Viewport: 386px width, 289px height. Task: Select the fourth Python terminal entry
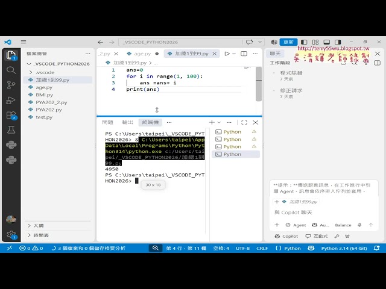[236, 154]
